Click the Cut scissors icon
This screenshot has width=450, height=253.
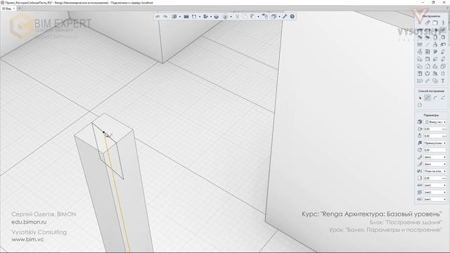tap(238, 17)
